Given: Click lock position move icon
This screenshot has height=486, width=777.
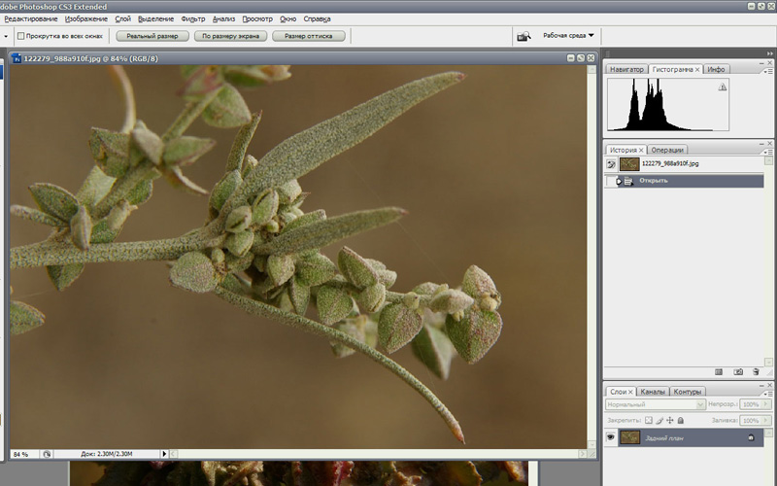Looking at the screenshot, I should click(x=670, y=420).
